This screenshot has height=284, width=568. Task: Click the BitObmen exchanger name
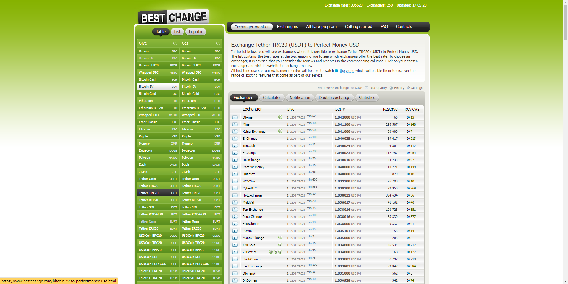tap(250, 280)
